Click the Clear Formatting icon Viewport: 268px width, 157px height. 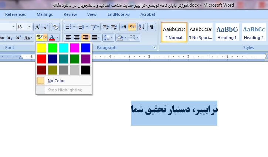coord(55,27)
